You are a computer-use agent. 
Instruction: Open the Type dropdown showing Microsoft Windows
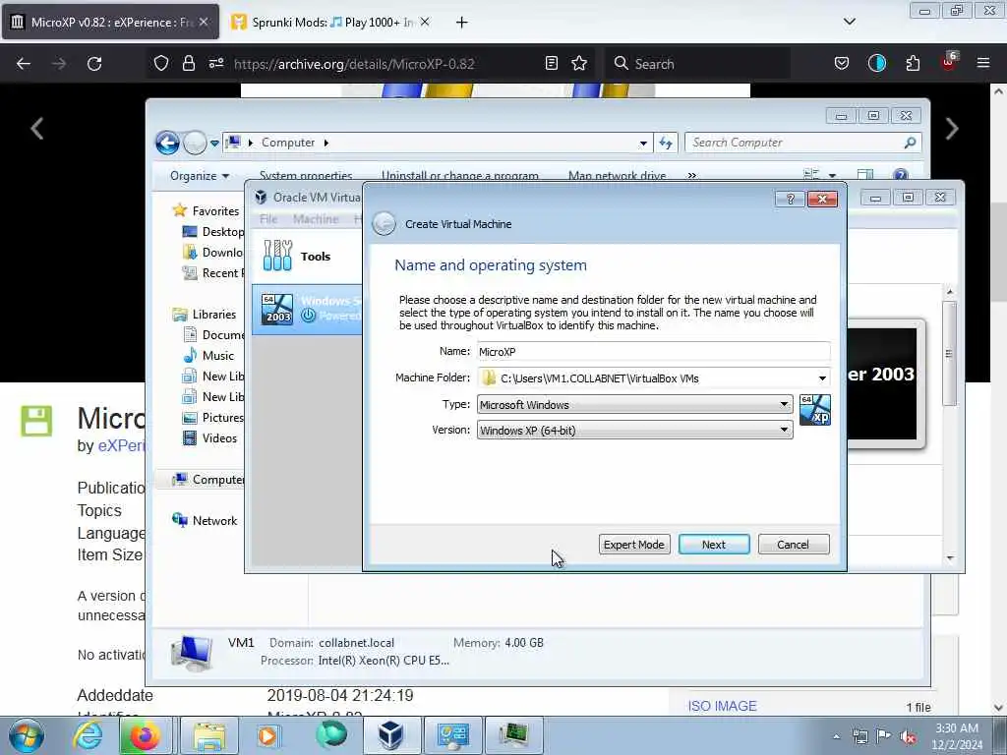coord(634,404)
